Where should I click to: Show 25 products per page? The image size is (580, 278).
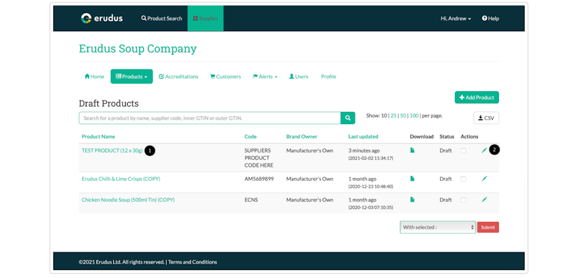[x=393, y=115]
